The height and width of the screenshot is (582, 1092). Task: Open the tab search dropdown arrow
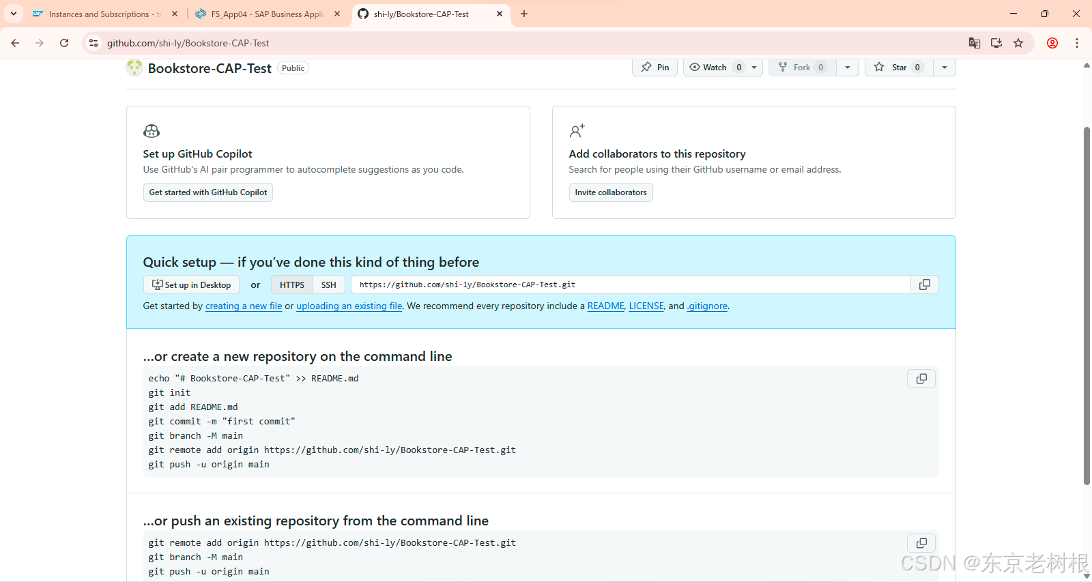point(14,14)
